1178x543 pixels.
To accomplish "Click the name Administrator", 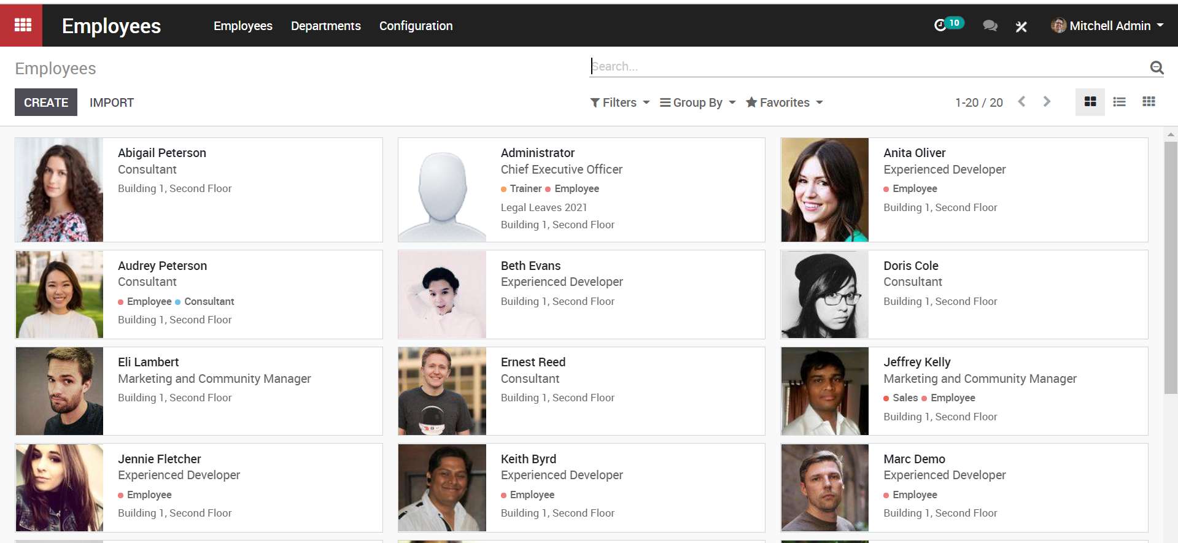I will pyautogui.click(x=538, y=153).
